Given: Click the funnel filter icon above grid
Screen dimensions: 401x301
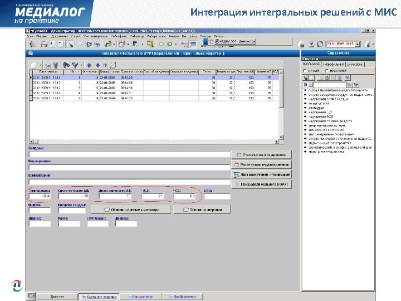Looking at the screenshot, I should point(75,65).
